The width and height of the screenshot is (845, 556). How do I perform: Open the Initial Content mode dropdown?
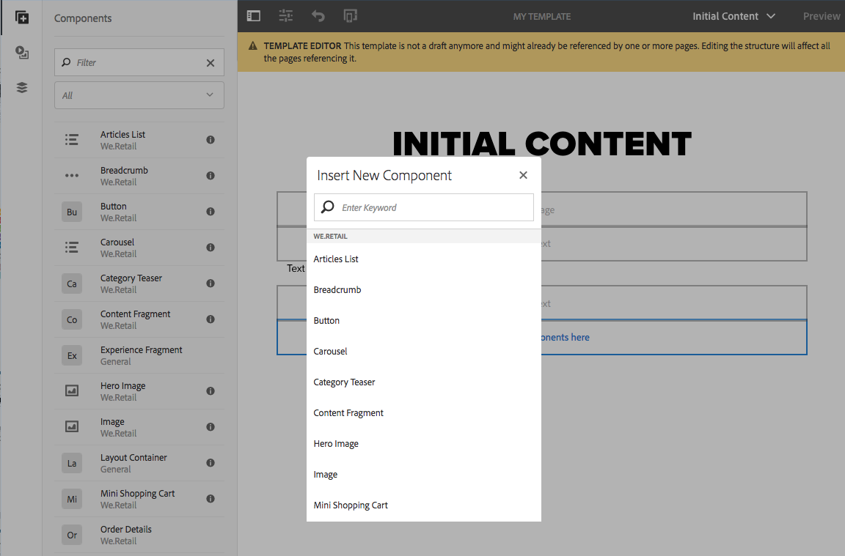click(x=734, y=16)
